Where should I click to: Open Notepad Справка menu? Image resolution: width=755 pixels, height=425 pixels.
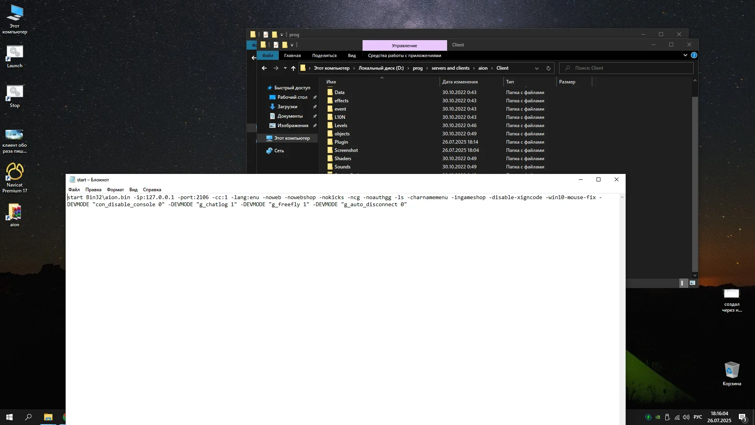pyautogui.click(x=152, y=189)
